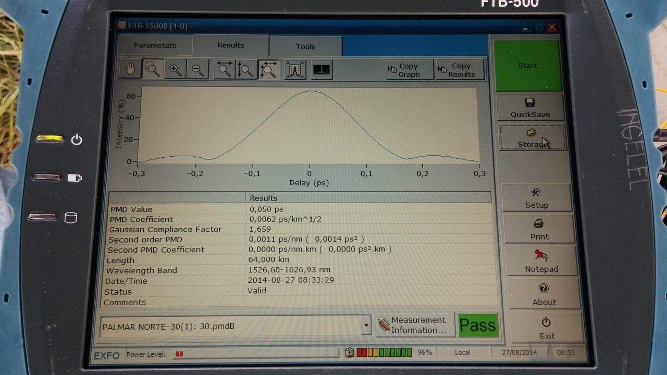Toggle vertical-only zoom mode

[246, 69]
